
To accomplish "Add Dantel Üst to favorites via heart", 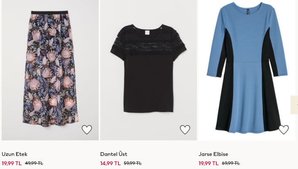I will click(185, 130).
